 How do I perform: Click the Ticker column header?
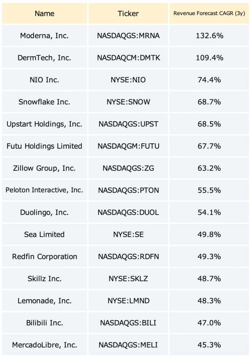(x=128, y=14)
